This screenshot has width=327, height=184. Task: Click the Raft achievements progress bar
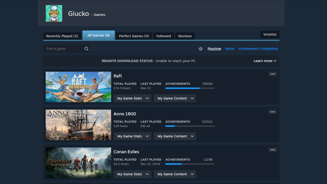tap(190, 88)
